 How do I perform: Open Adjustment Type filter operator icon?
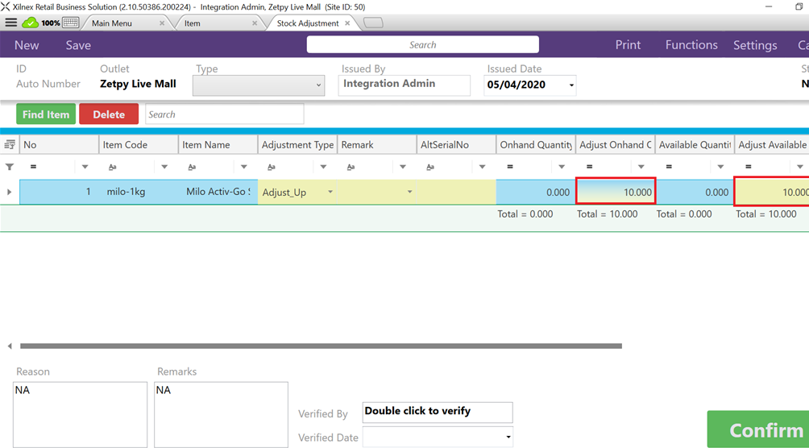pyautogui.click(x=272, y=167)
